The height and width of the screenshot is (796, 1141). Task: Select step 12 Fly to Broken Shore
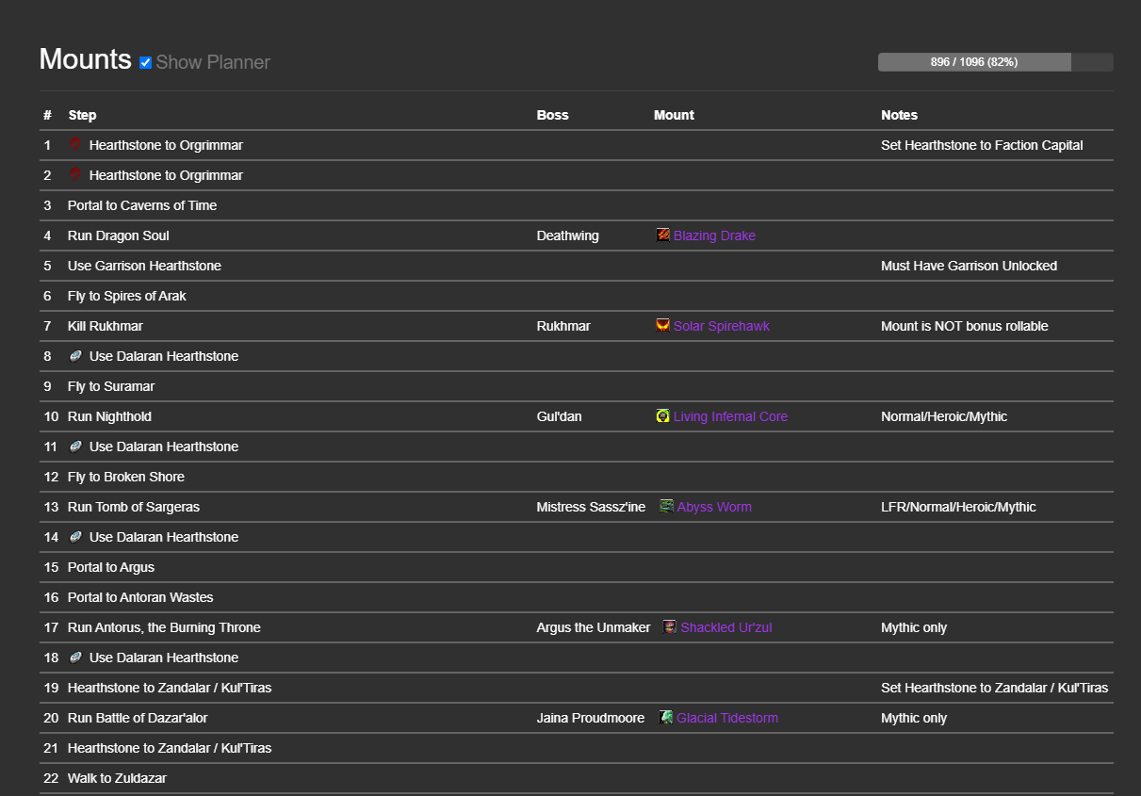126,477
